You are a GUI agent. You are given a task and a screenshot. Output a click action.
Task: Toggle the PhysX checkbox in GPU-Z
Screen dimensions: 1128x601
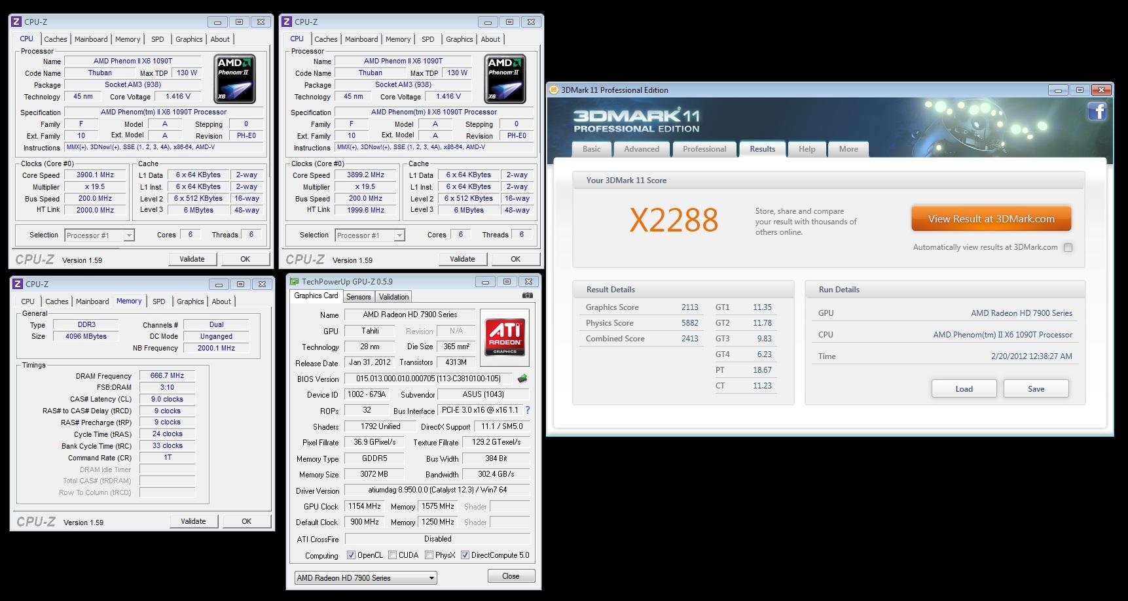[x=429, y=555]
